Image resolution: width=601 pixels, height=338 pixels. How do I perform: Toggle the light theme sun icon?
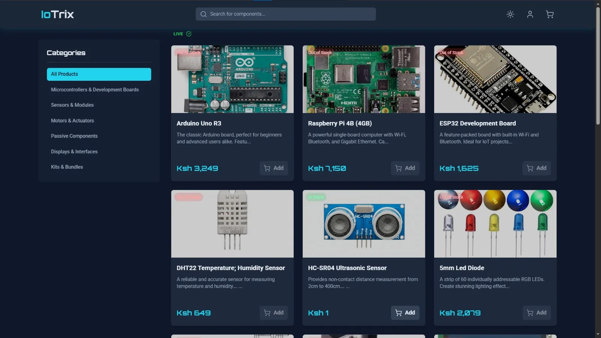(510, 14)
